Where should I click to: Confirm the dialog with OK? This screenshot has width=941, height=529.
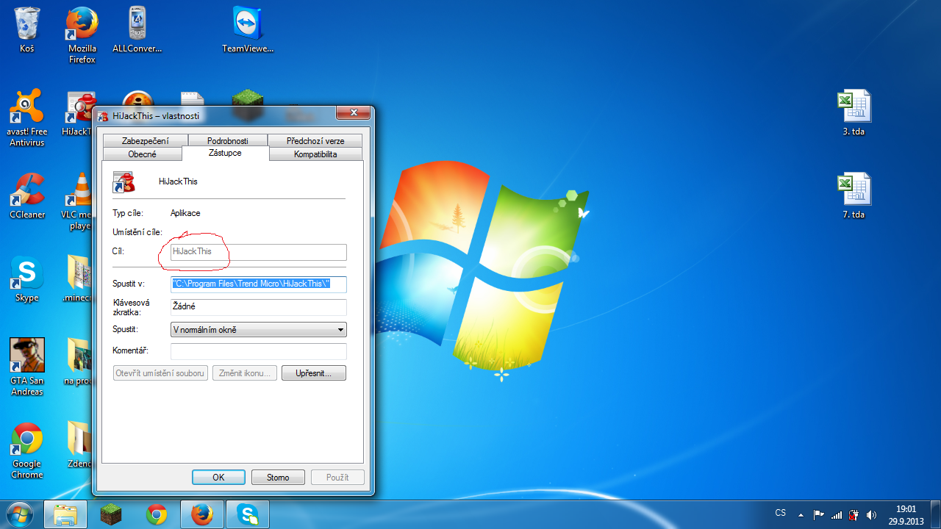click(218, 478)
